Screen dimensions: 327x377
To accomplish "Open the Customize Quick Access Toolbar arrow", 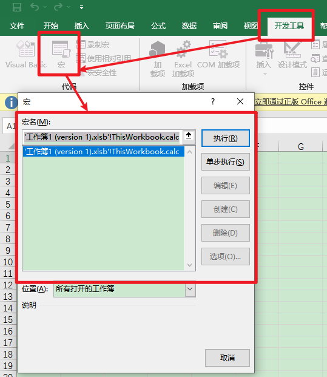I will click(82, 7).
